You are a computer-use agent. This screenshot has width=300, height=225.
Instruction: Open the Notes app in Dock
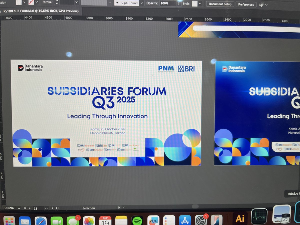pos(121,221)
